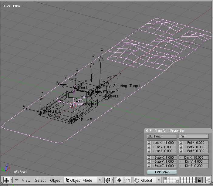The width and height of the screenshot is (213, 186).
Task: Toggle the ScaleZ lock icon
Action: tap(149, 166)
